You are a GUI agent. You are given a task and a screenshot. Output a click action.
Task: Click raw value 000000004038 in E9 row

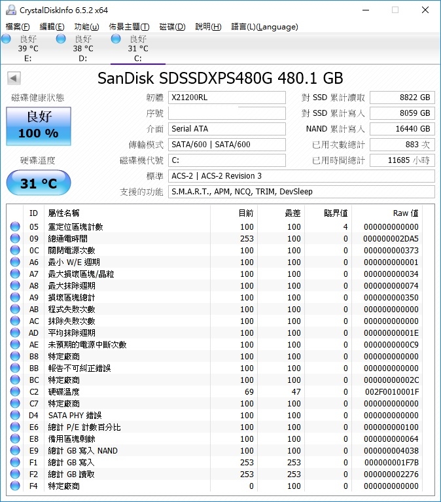click(x=391, y=450)
